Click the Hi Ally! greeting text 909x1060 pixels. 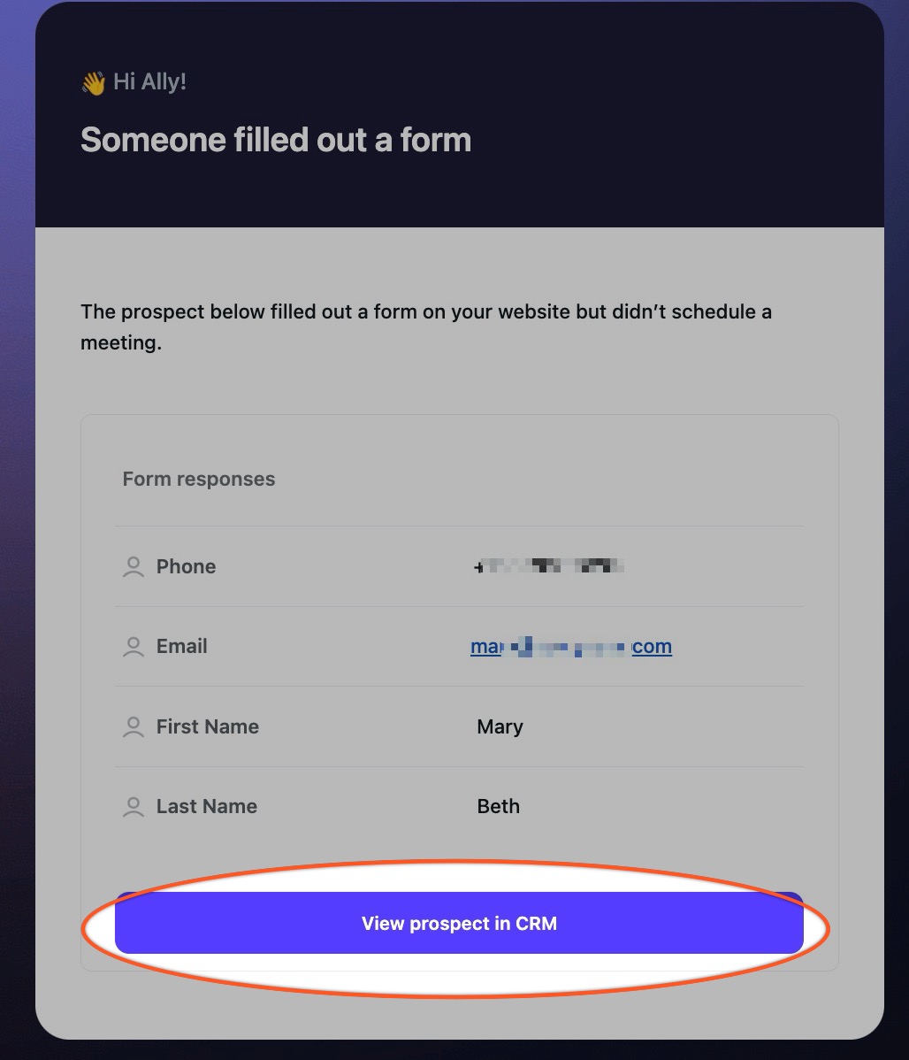coord(149,81)
